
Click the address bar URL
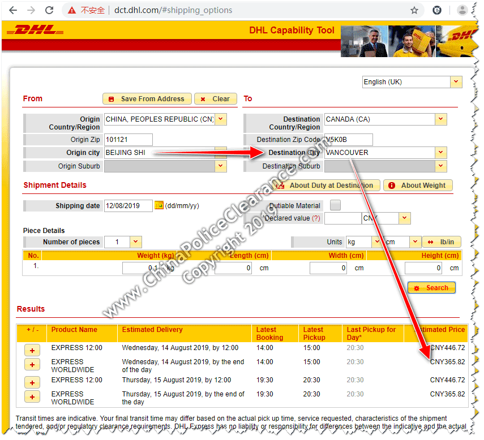click(174, 11)
